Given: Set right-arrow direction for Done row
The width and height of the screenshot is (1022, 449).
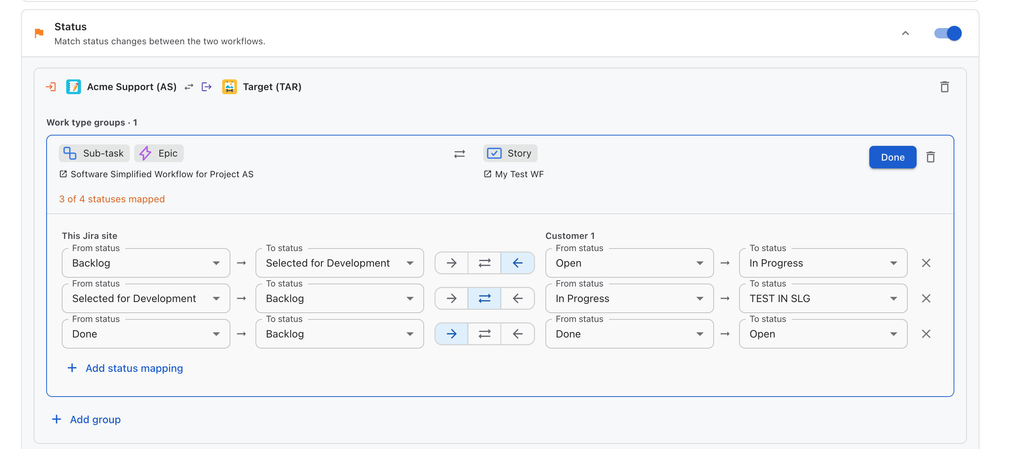Looking at the screenshot, I should pos(451,334).
